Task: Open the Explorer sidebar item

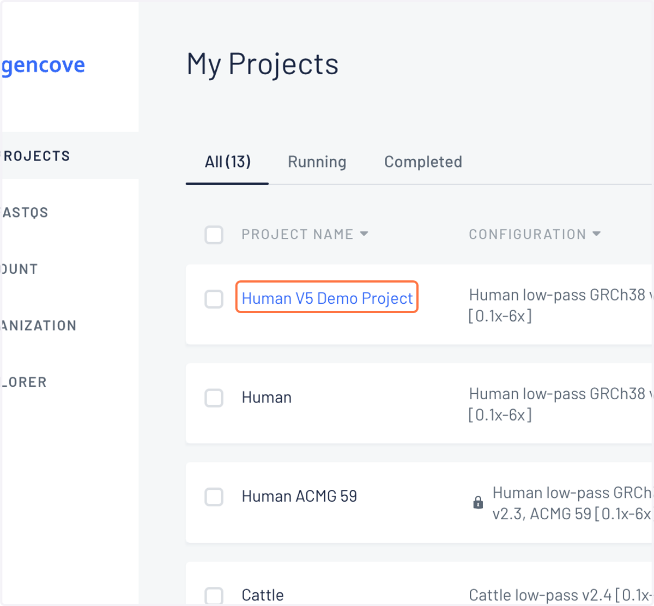Action: tap(24, 382)
